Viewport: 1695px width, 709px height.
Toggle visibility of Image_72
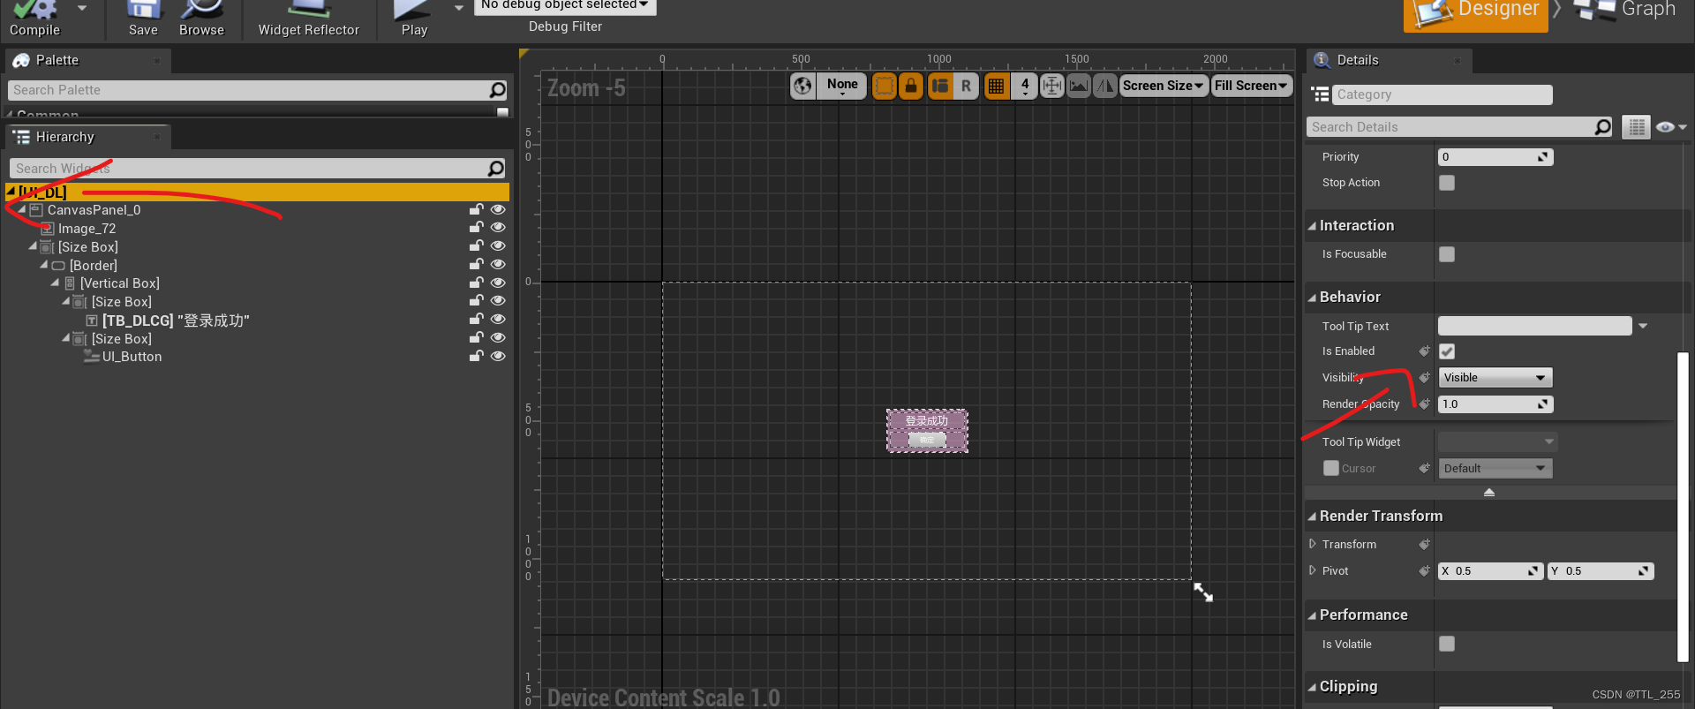[x=498, y=228]
